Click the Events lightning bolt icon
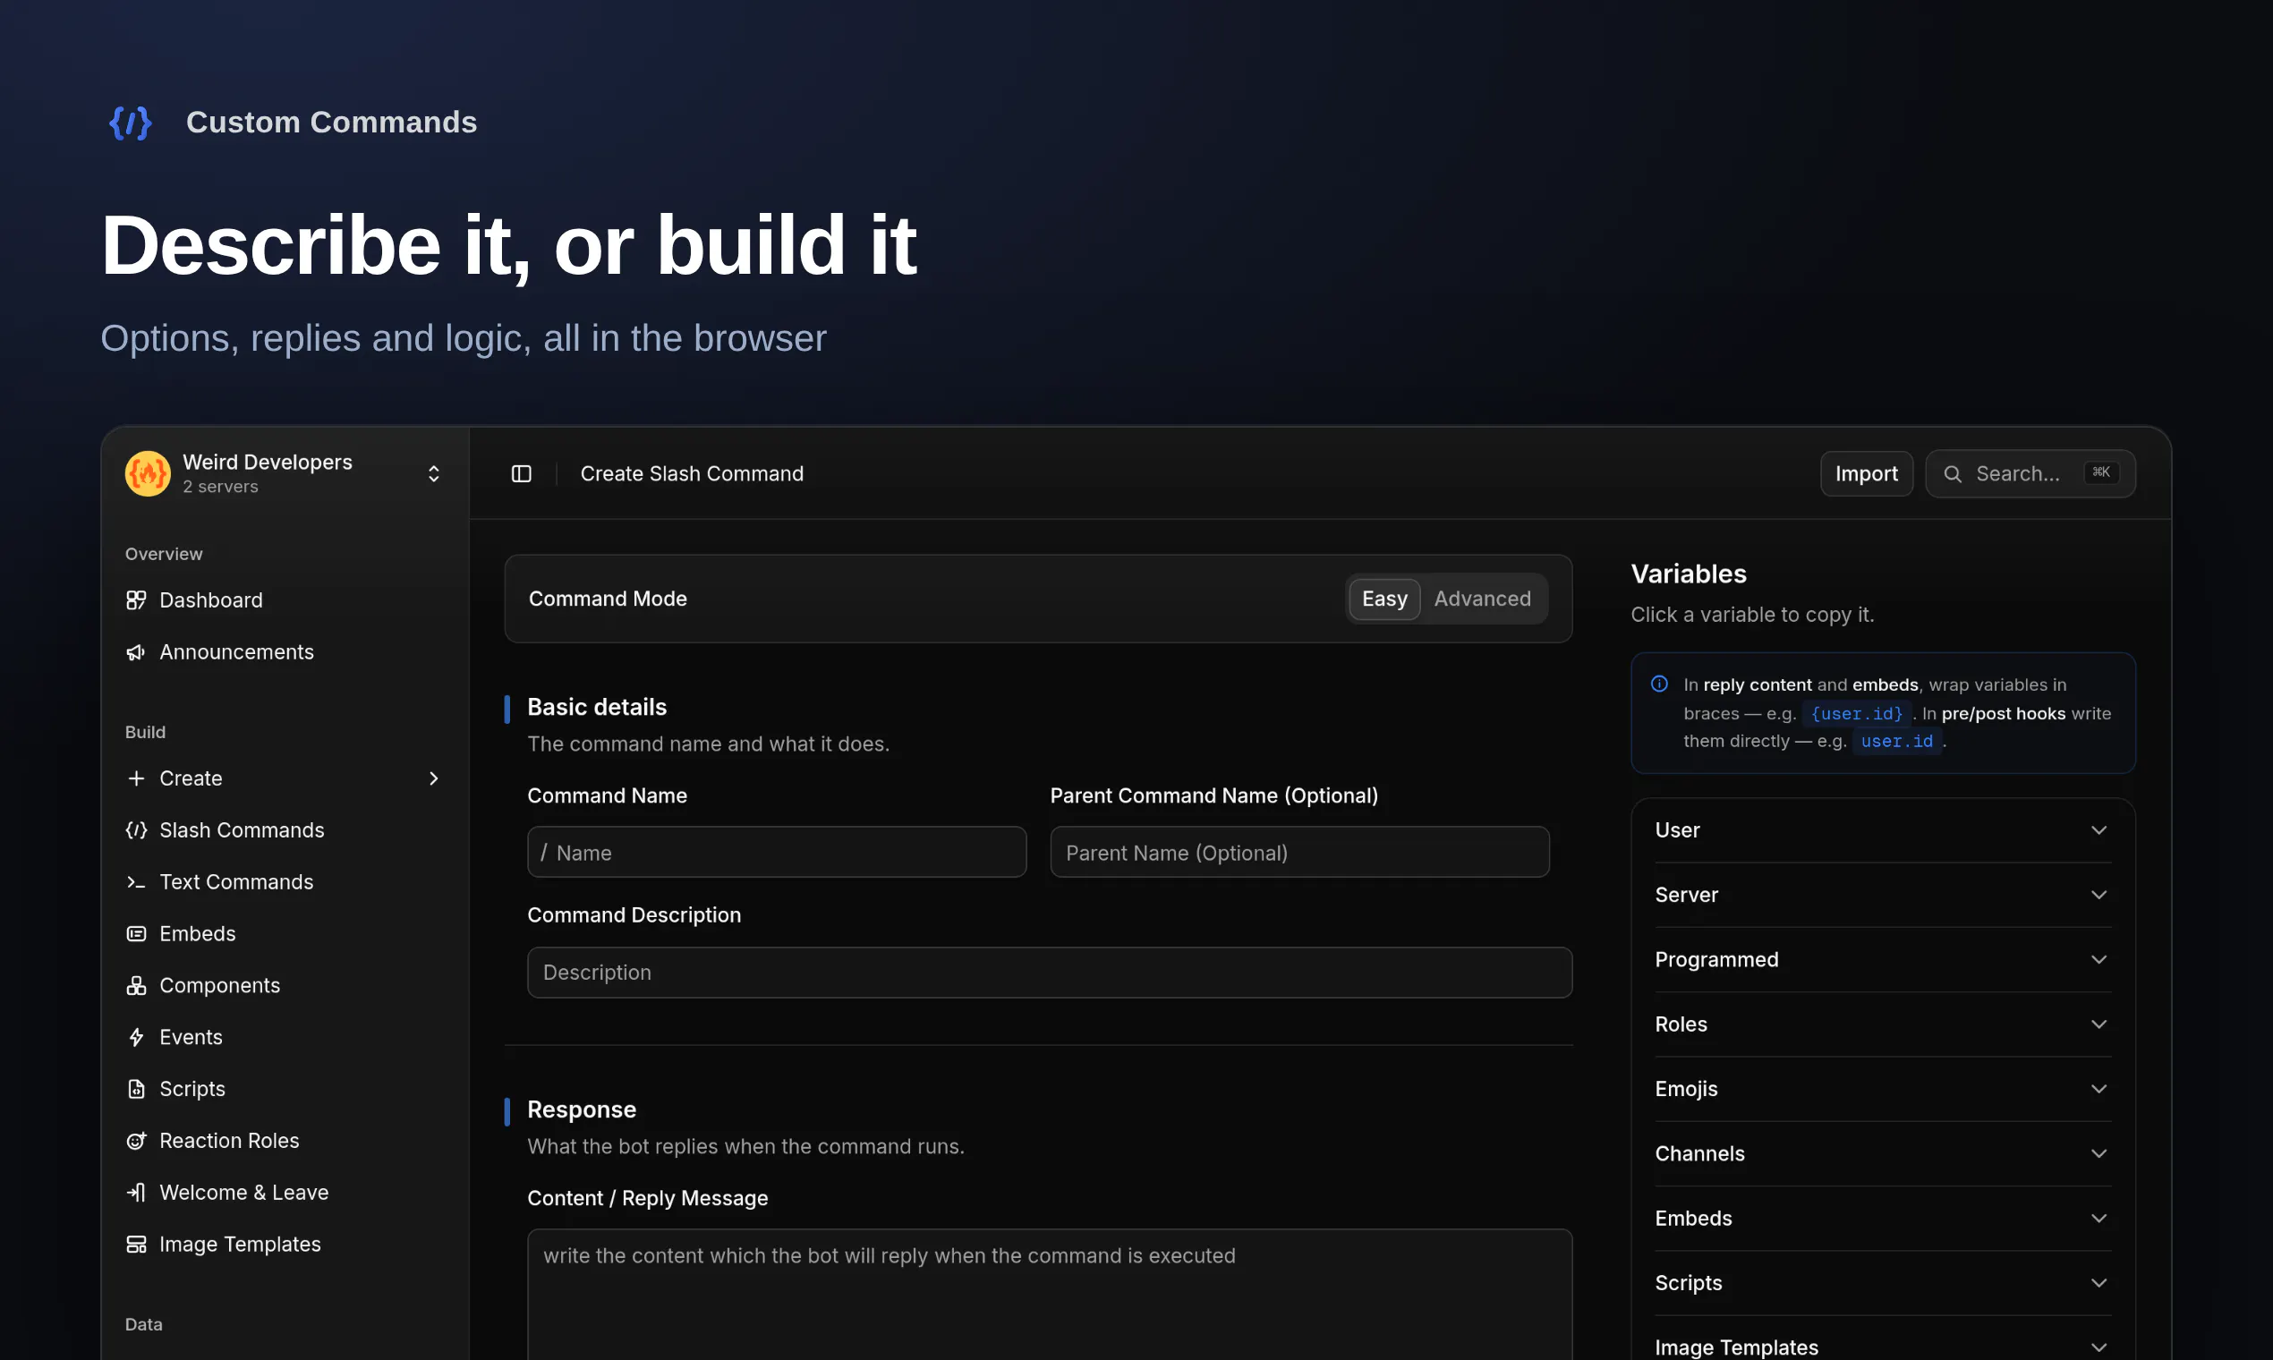The height and width of the screenshot is (1360, 2273). [136, 1036]
